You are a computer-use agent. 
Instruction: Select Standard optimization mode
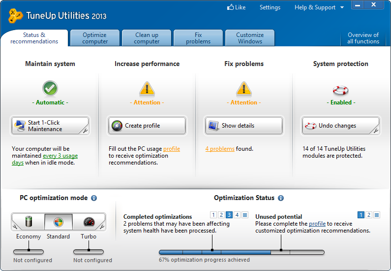point(59,222)
